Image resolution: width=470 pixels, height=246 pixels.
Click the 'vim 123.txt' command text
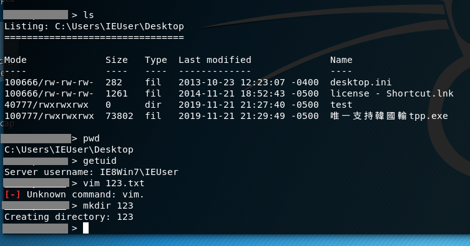click(114, 183)
